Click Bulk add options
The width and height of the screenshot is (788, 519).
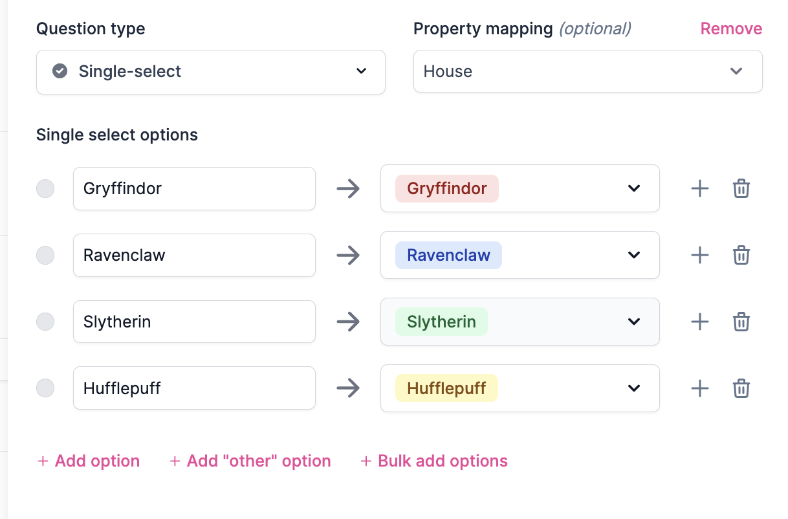coord(434,461)
